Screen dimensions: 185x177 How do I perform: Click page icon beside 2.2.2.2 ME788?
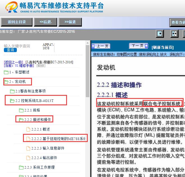point(28,139)
